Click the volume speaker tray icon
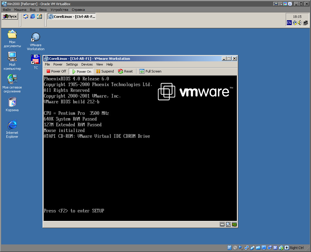The image size is (311, 252). tap(300, 23)
